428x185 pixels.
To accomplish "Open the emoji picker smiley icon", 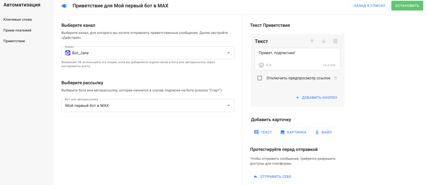I will click(x=262, y=65).
